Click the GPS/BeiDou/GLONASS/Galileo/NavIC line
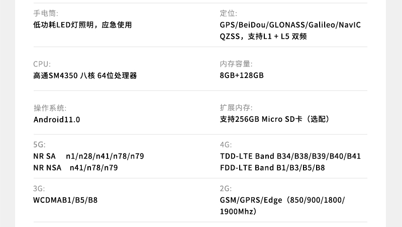Viewport: 402px width, 227px height. (290, 25)
